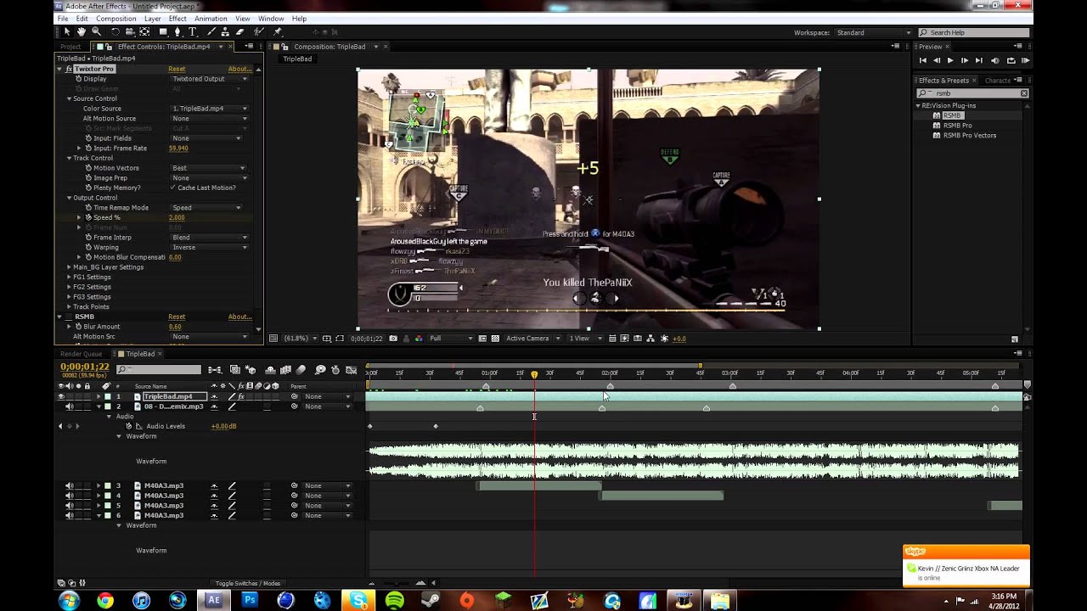Image resolution: width=1087 pixels, height=611 pixels.
Task: Expand the Track Points group
Action: click(70, 306)
